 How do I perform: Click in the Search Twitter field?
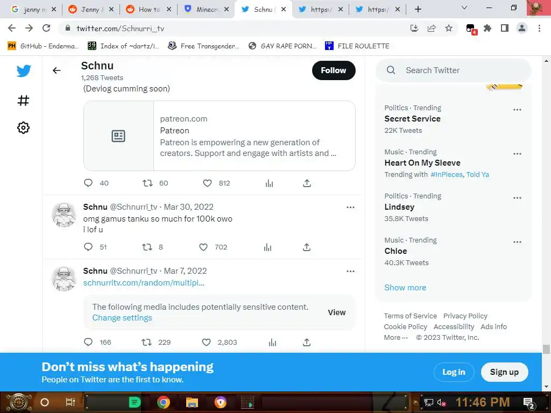tap(453, 70)
